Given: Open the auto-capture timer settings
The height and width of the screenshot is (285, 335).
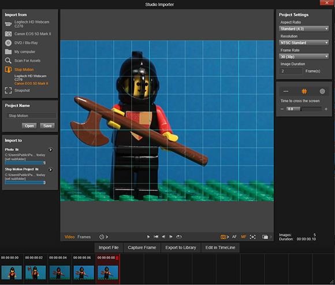Looking at the screenshot, I should point(103,237).
